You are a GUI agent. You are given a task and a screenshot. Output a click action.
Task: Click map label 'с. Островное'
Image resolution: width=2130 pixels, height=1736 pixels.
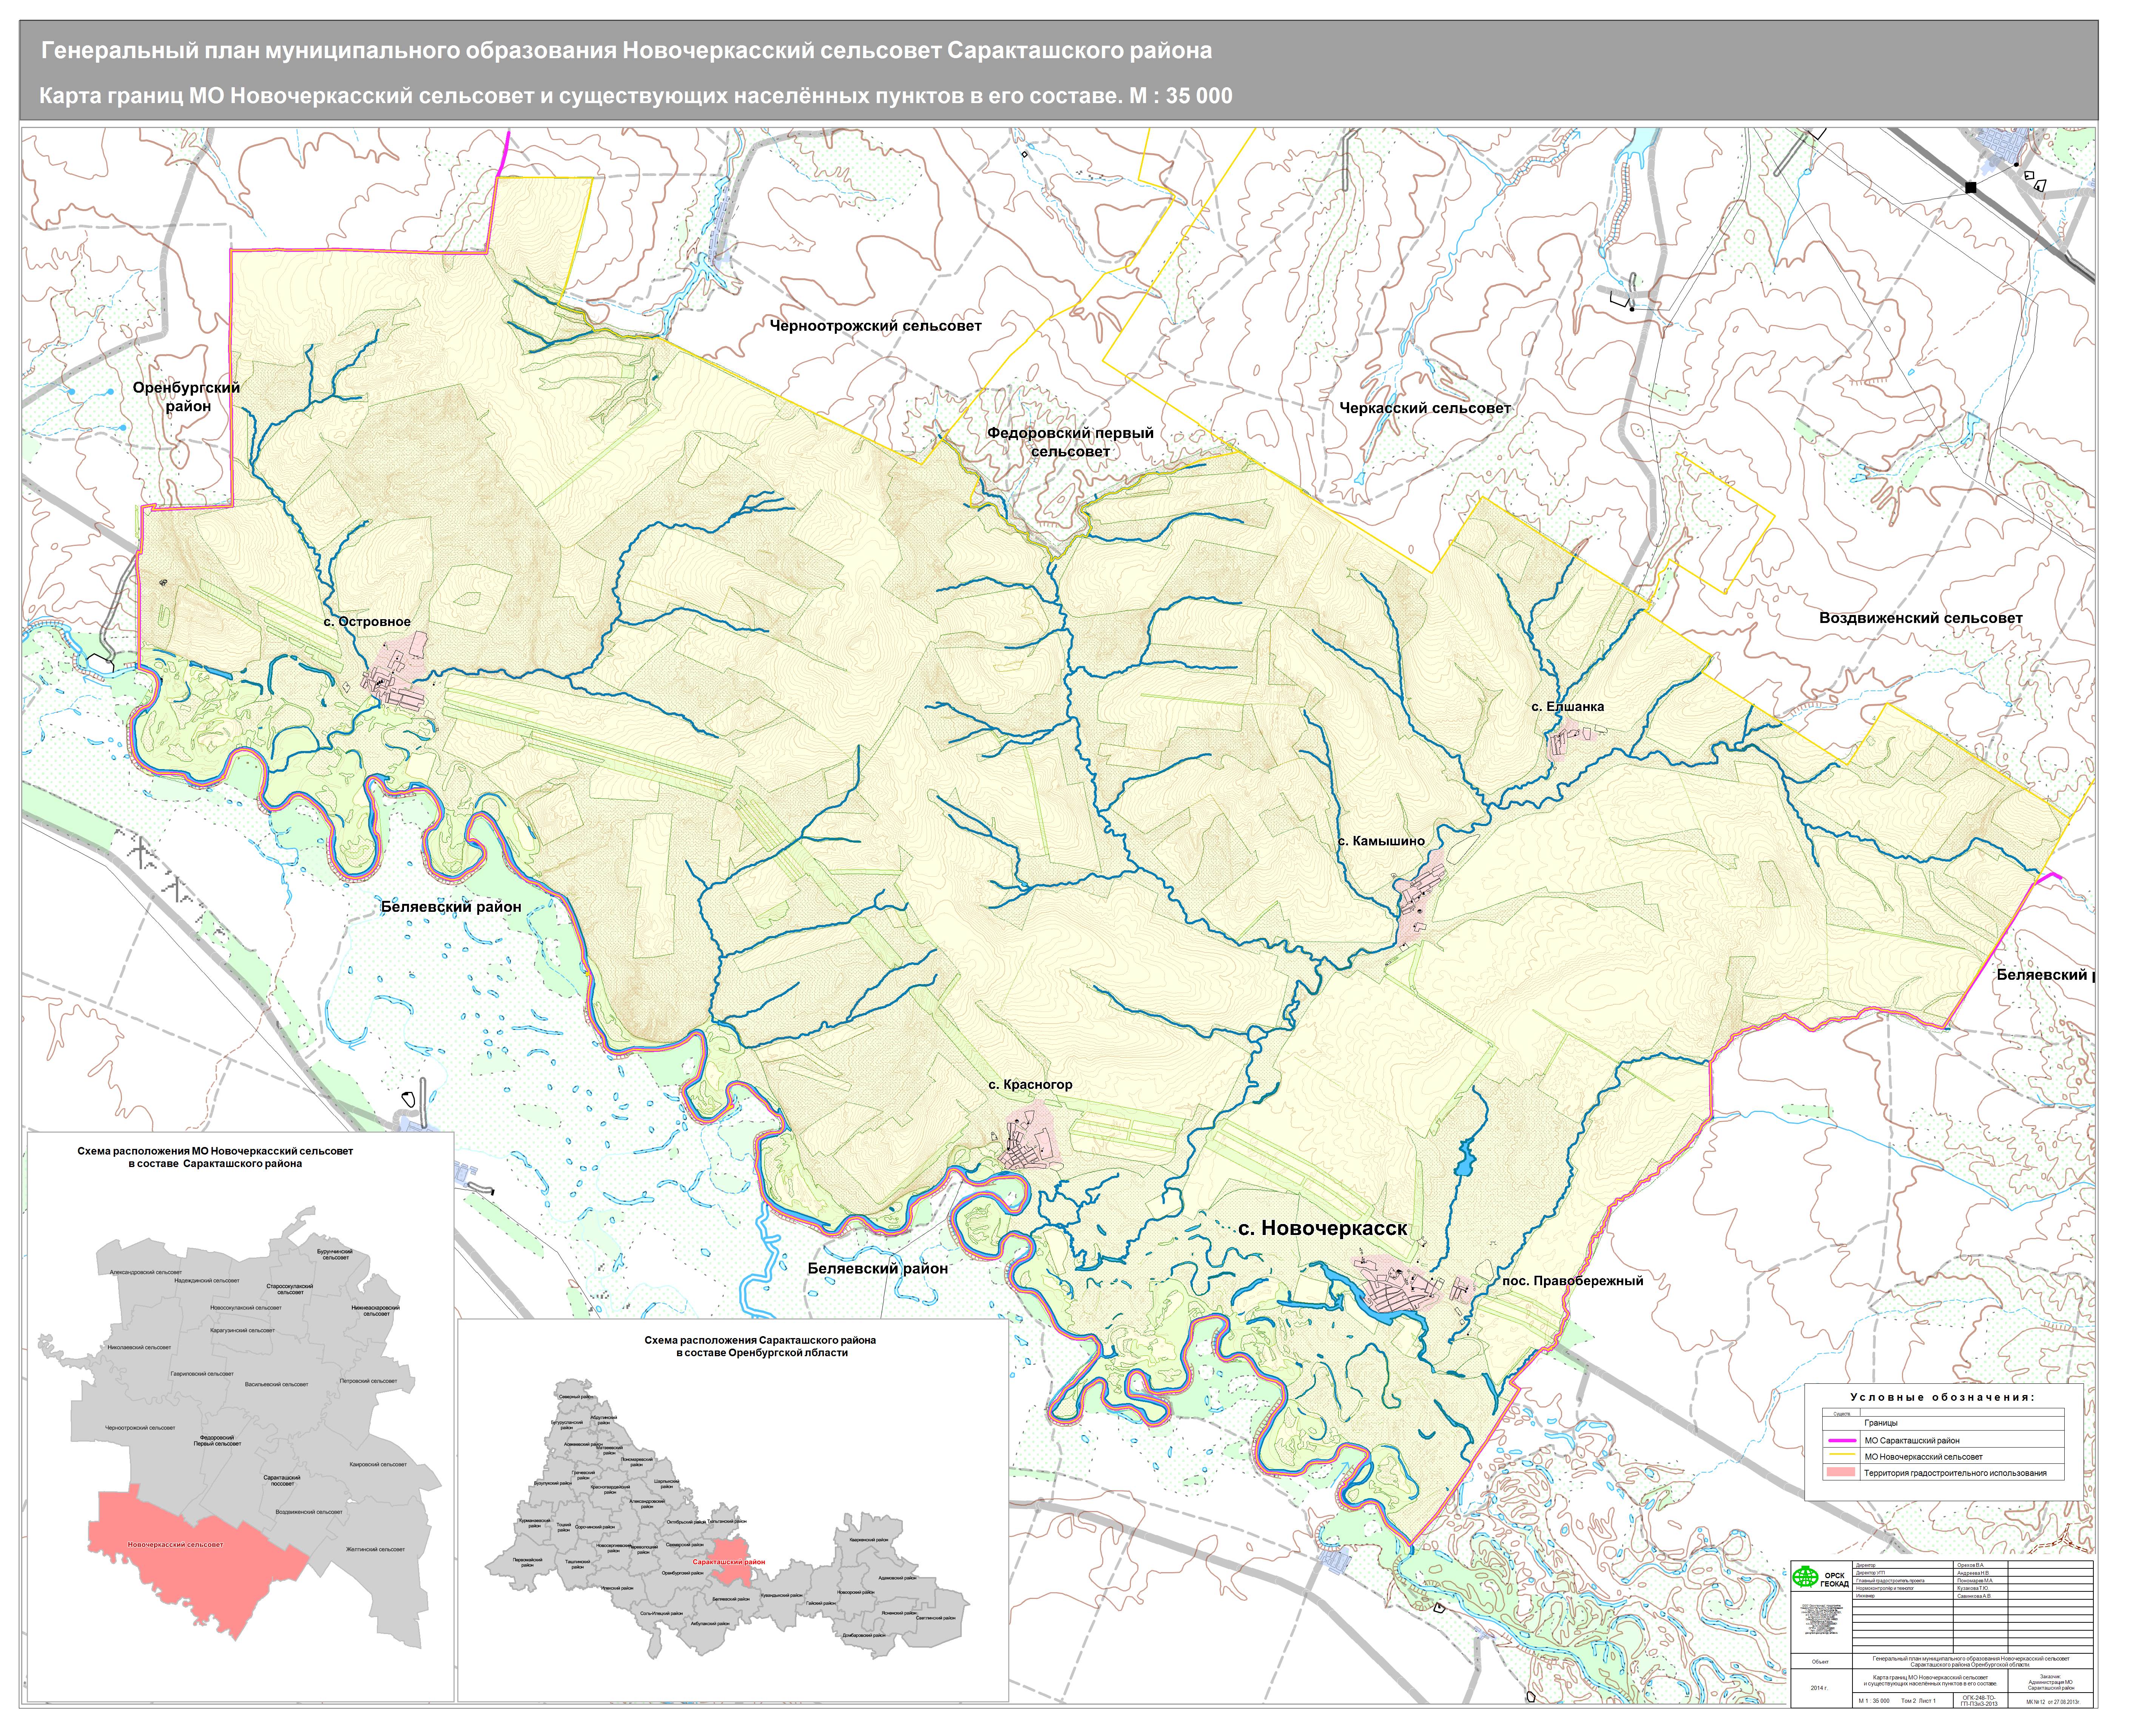pos(367,622)
